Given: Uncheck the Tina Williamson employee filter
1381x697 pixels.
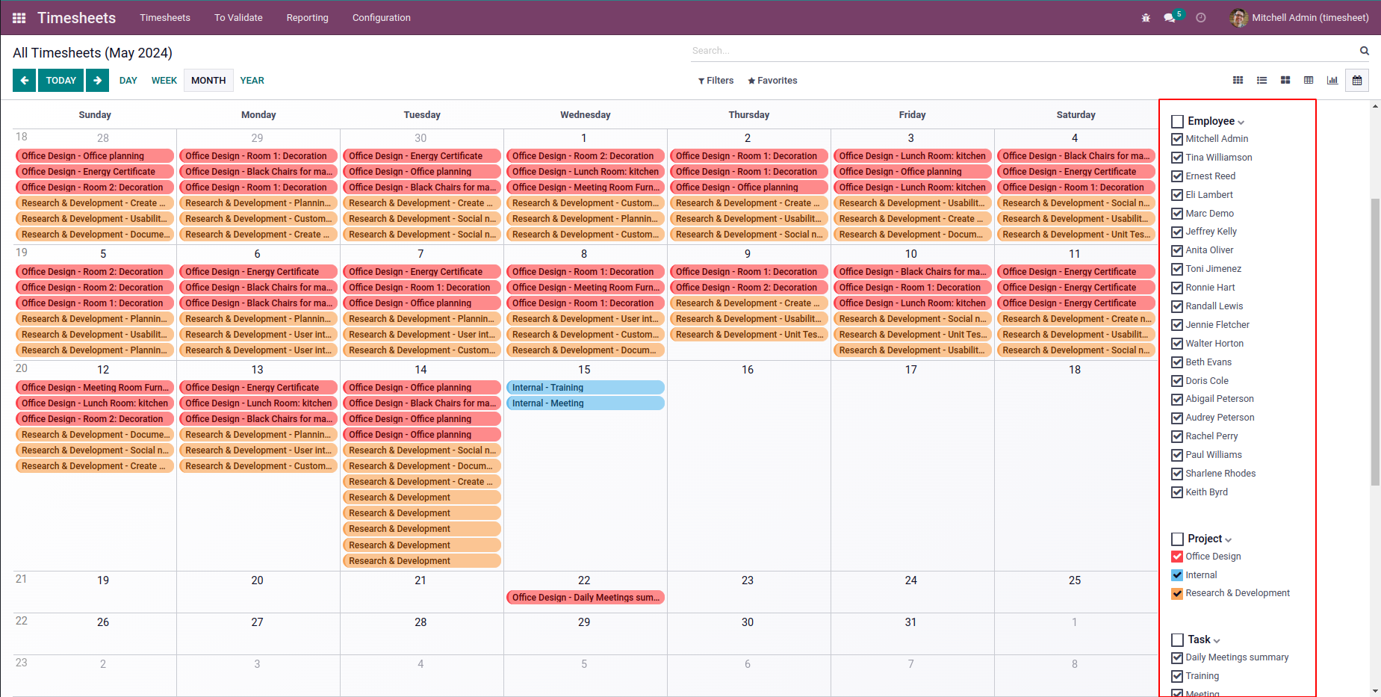Looking at the screenshot, I should (1177, 158).
